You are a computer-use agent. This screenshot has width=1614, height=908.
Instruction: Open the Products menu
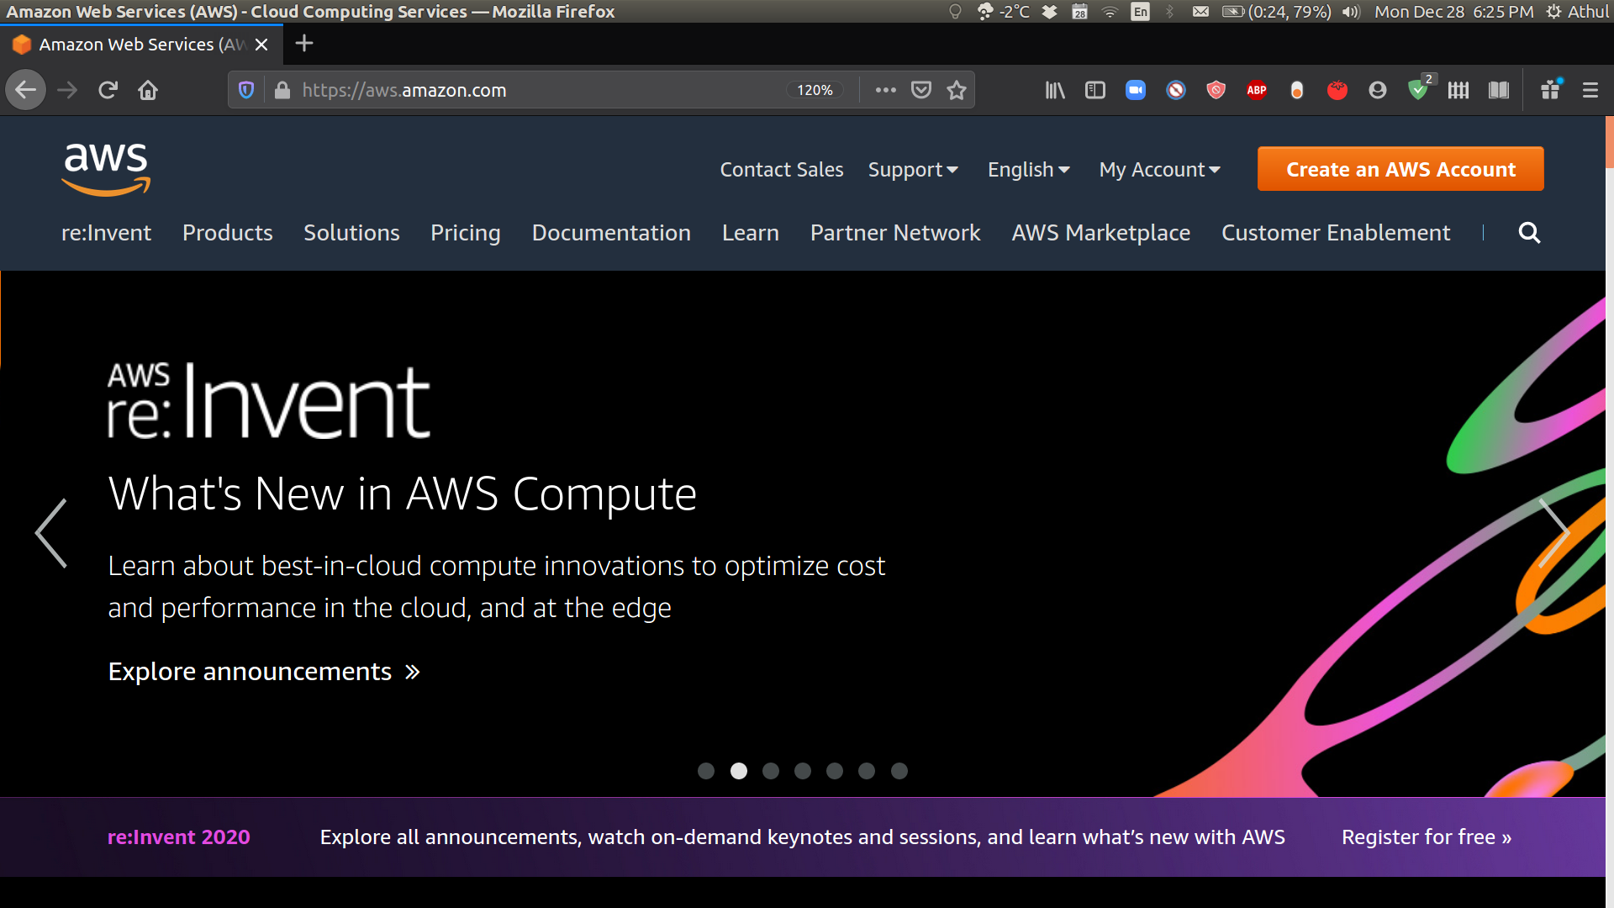(228, 233)
